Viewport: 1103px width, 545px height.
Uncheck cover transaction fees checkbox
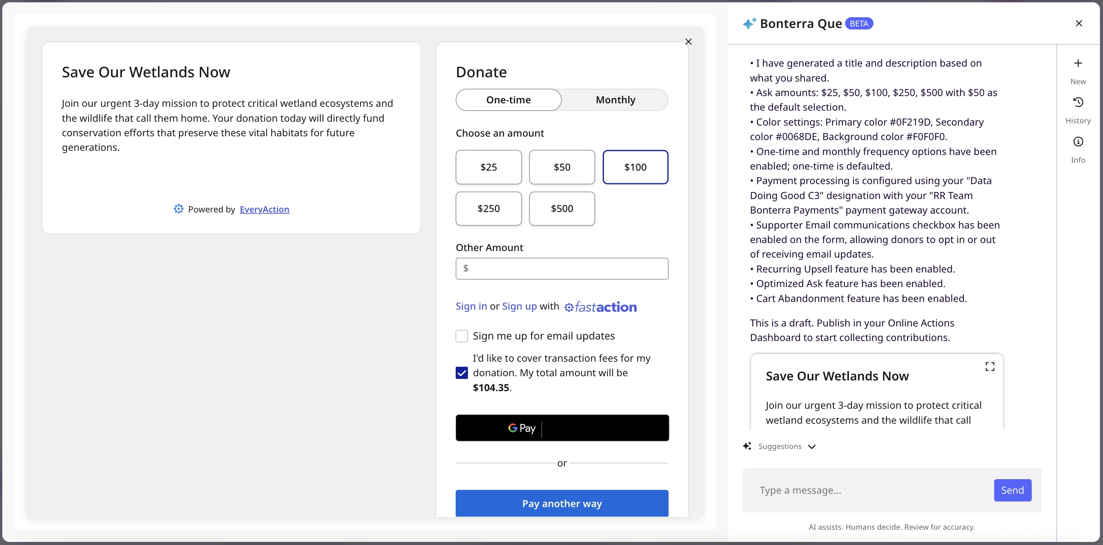461,373
